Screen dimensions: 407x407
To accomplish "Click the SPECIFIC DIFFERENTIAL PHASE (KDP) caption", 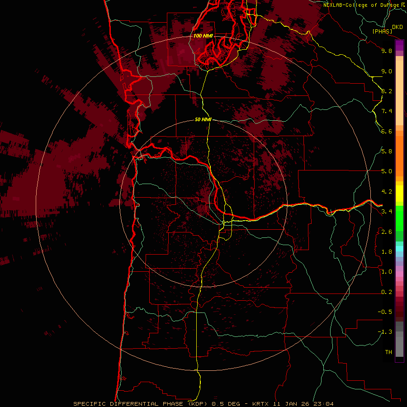I will pyautogui.click(x=141, y=404).
